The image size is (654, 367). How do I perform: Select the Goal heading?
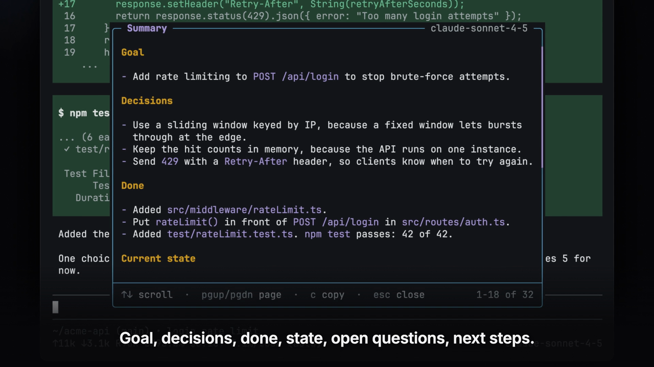[x=132, y=52]
